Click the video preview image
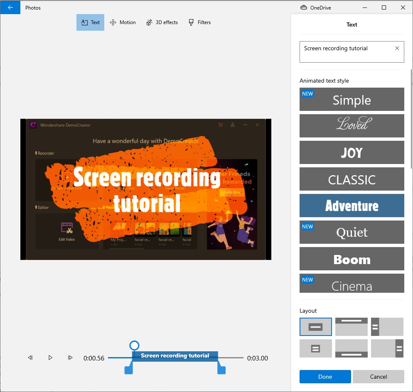Screen dimensions: 413x392 click(x=146, y=189)
